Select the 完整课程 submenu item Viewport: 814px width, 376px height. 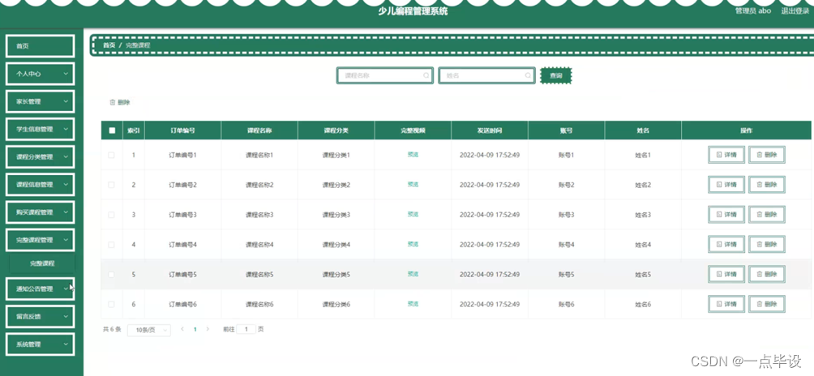[x=42, y=263]
